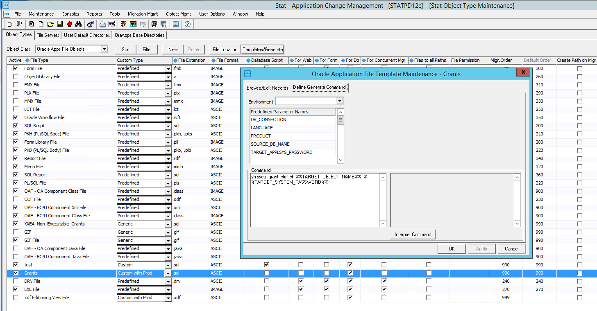This screenshot has width=597, height=311.
Task: Open Custom Type dropdown for xdf Editioning View File
Action: coord(168,298)
